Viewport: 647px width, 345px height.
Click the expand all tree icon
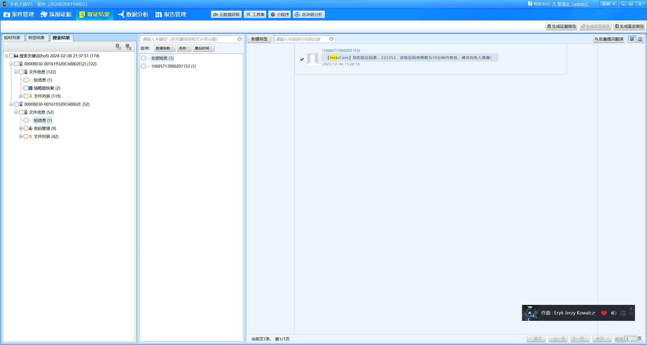128,47
